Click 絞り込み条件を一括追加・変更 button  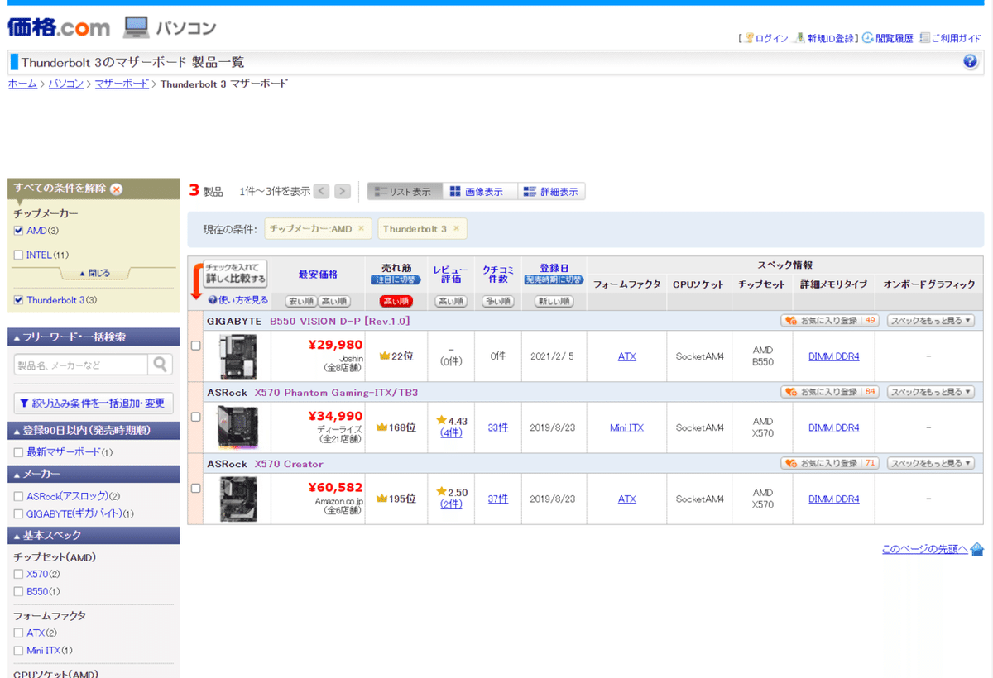[94, 403]
